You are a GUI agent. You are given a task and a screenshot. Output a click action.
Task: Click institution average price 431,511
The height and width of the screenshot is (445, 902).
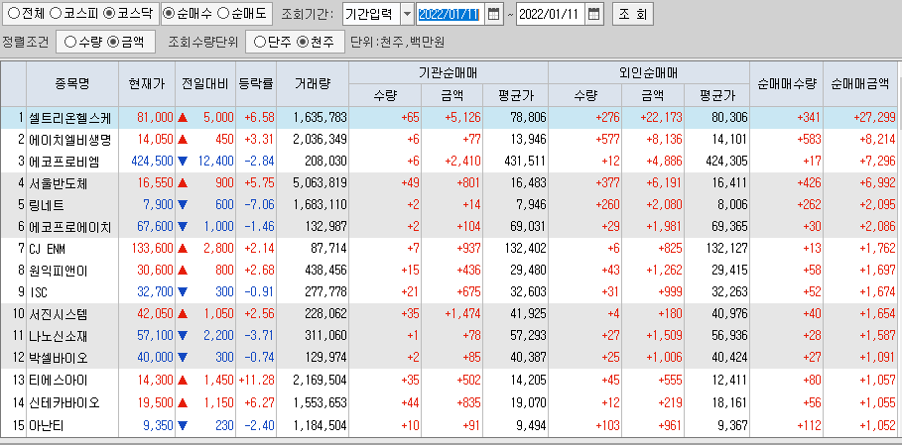(x=525, y=162)
